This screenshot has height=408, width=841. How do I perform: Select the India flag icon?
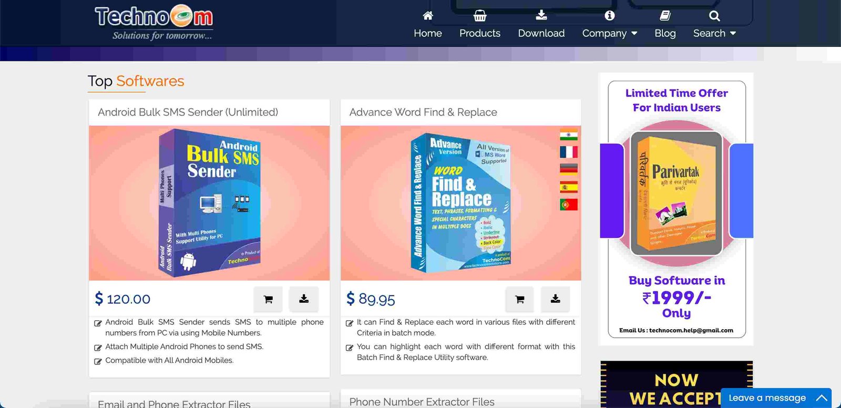(568, 135)
